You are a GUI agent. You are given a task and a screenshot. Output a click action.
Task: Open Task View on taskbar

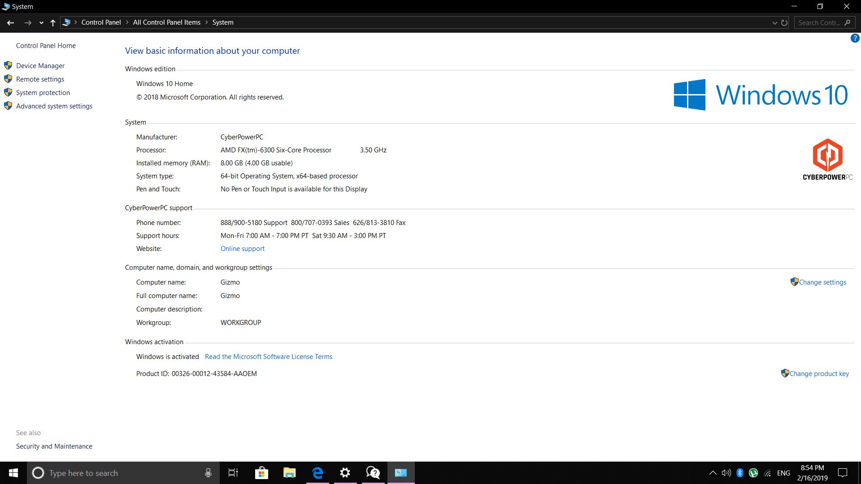coord(233,473)
